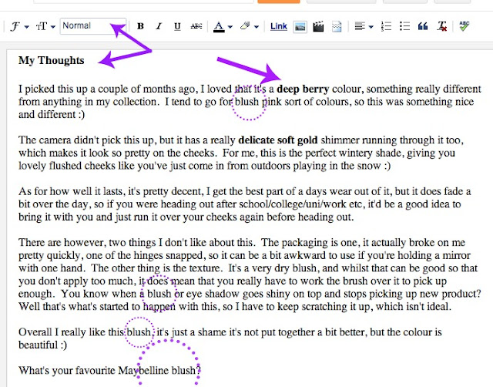The width and height of the screenshot is (493, 387).
Task: Run the spell check
Action: point(464,26)
